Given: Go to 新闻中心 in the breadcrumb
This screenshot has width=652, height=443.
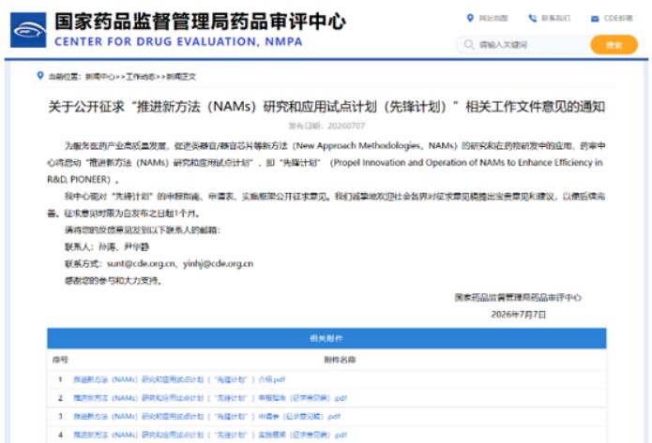Looking at the screenshot, I should click(x=100, y=77).
